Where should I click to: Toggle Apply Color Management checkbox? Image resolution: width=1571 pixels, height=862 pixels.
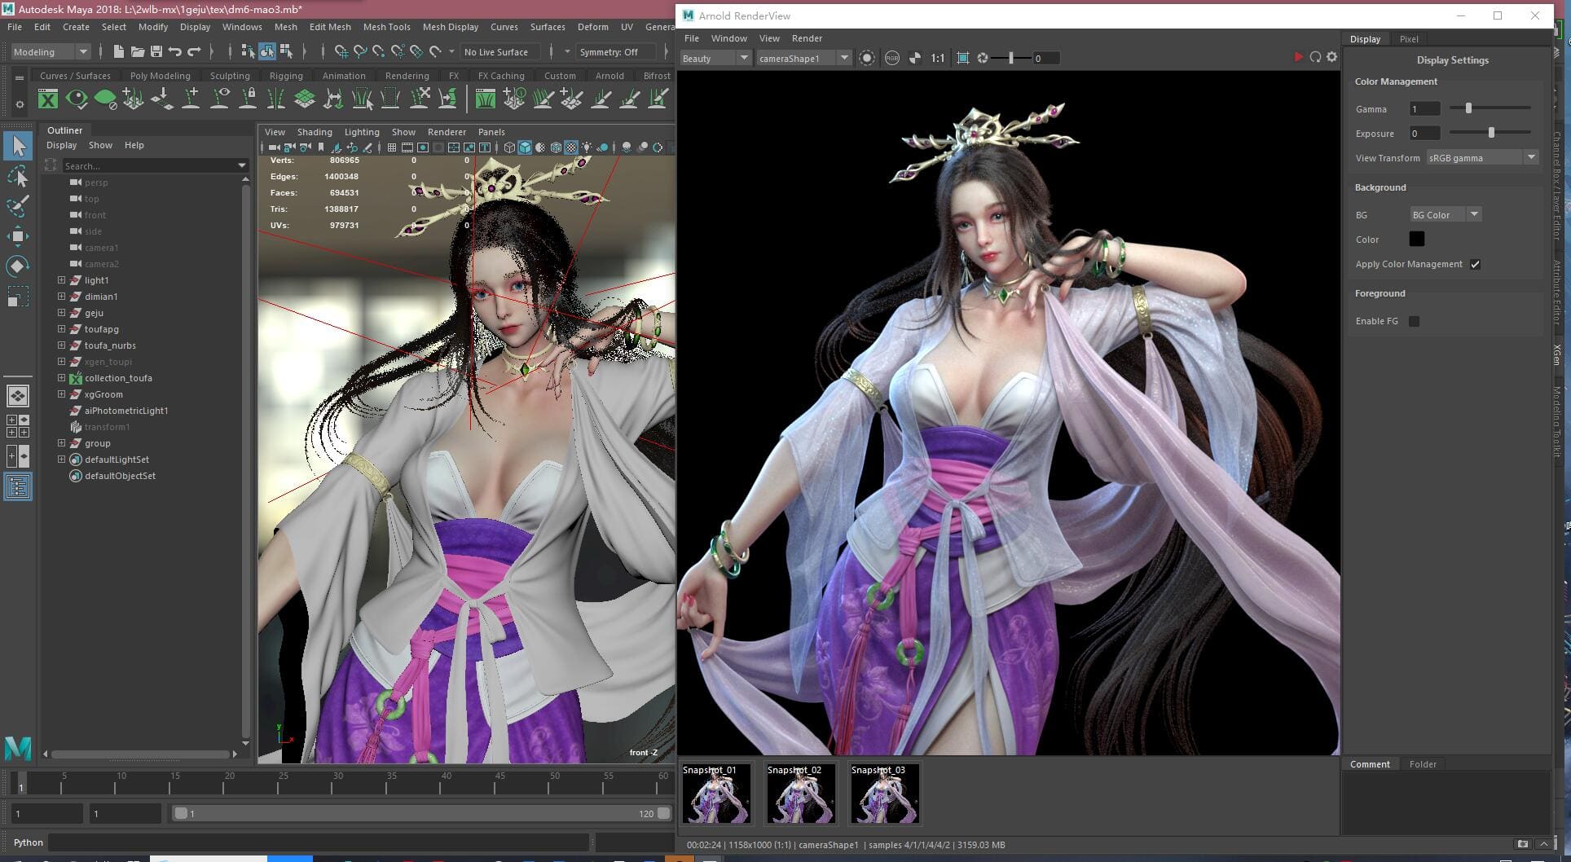tap(1475, 264)
